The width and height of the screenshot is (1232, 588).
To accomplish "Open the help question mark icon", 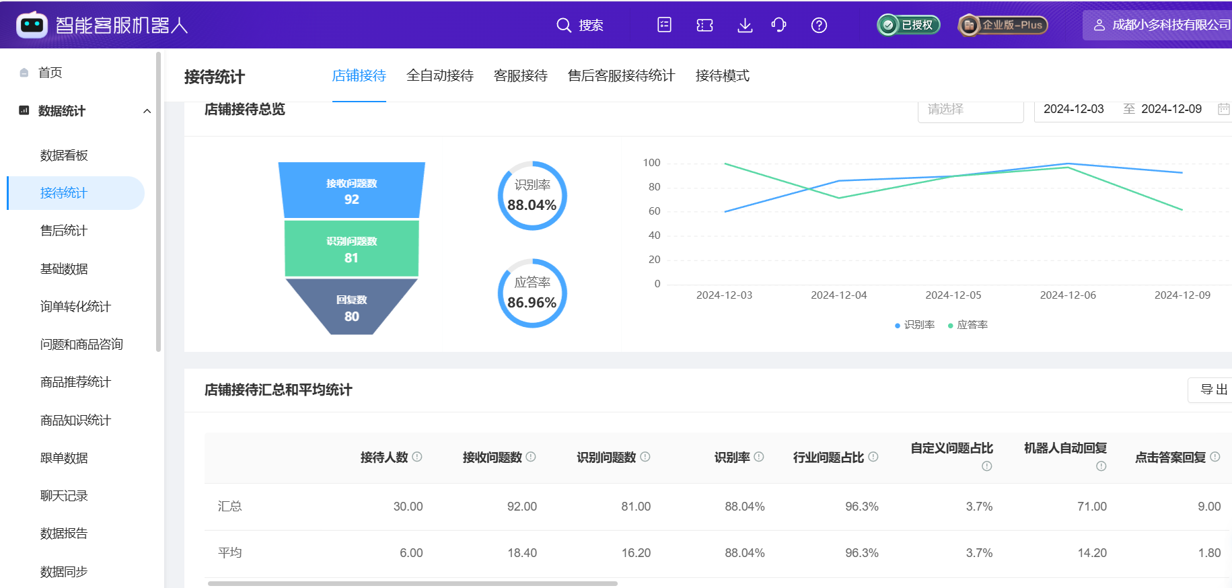I will [819, 26].
